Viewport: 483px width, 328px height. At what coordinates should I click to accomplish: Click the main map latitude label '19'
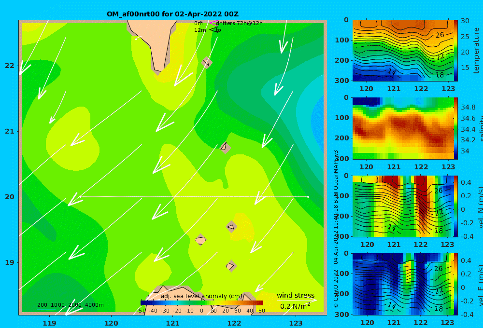pyautogui.click(x=10, y=262)
